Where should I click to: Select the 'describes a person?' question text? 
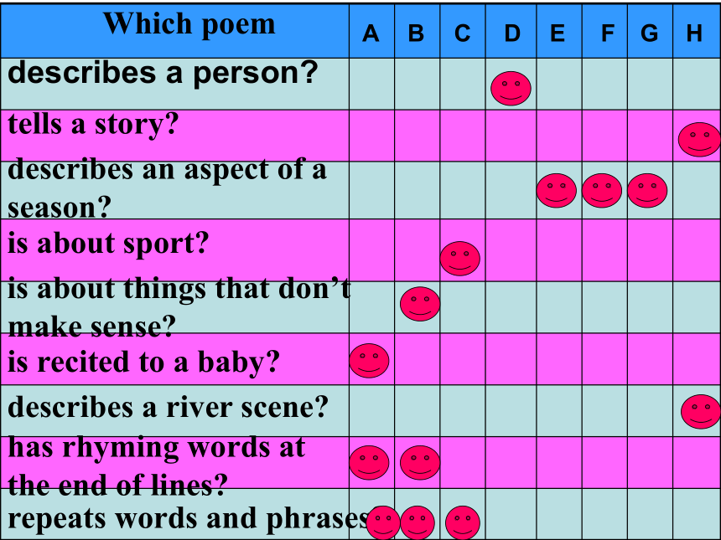coord(163,73)
